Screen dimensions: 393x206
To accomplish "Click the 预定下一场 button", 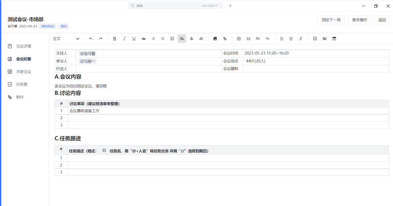I will click(x=331, y=20).
